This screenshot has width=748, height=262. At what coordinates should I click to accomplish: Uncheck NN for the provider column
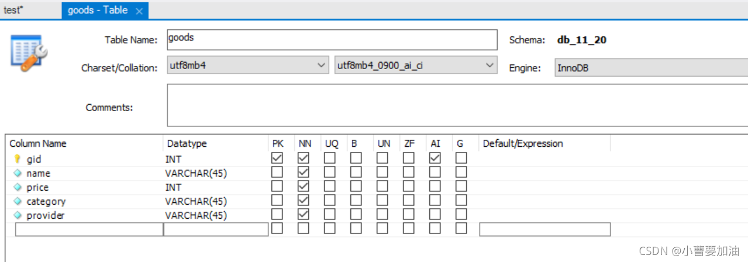point(303,214)
